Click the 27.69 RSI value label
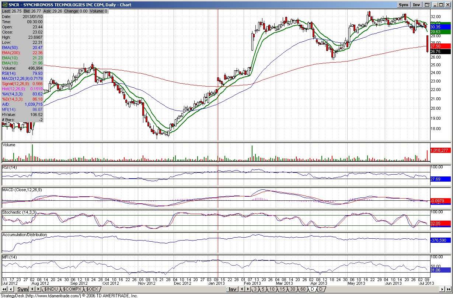Viewport: 453px width, 298px height. (440, 179)
